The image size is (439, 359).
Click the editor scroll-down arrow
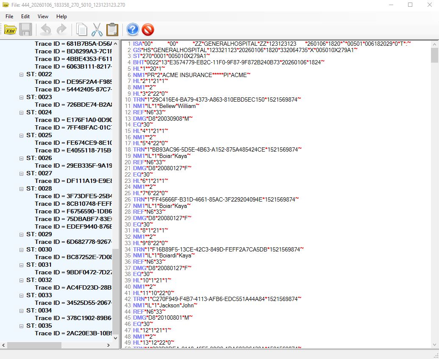click(x=434, y=345)
